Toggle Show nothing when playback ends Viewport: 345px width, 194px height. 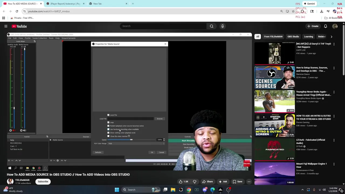[108, 133]
